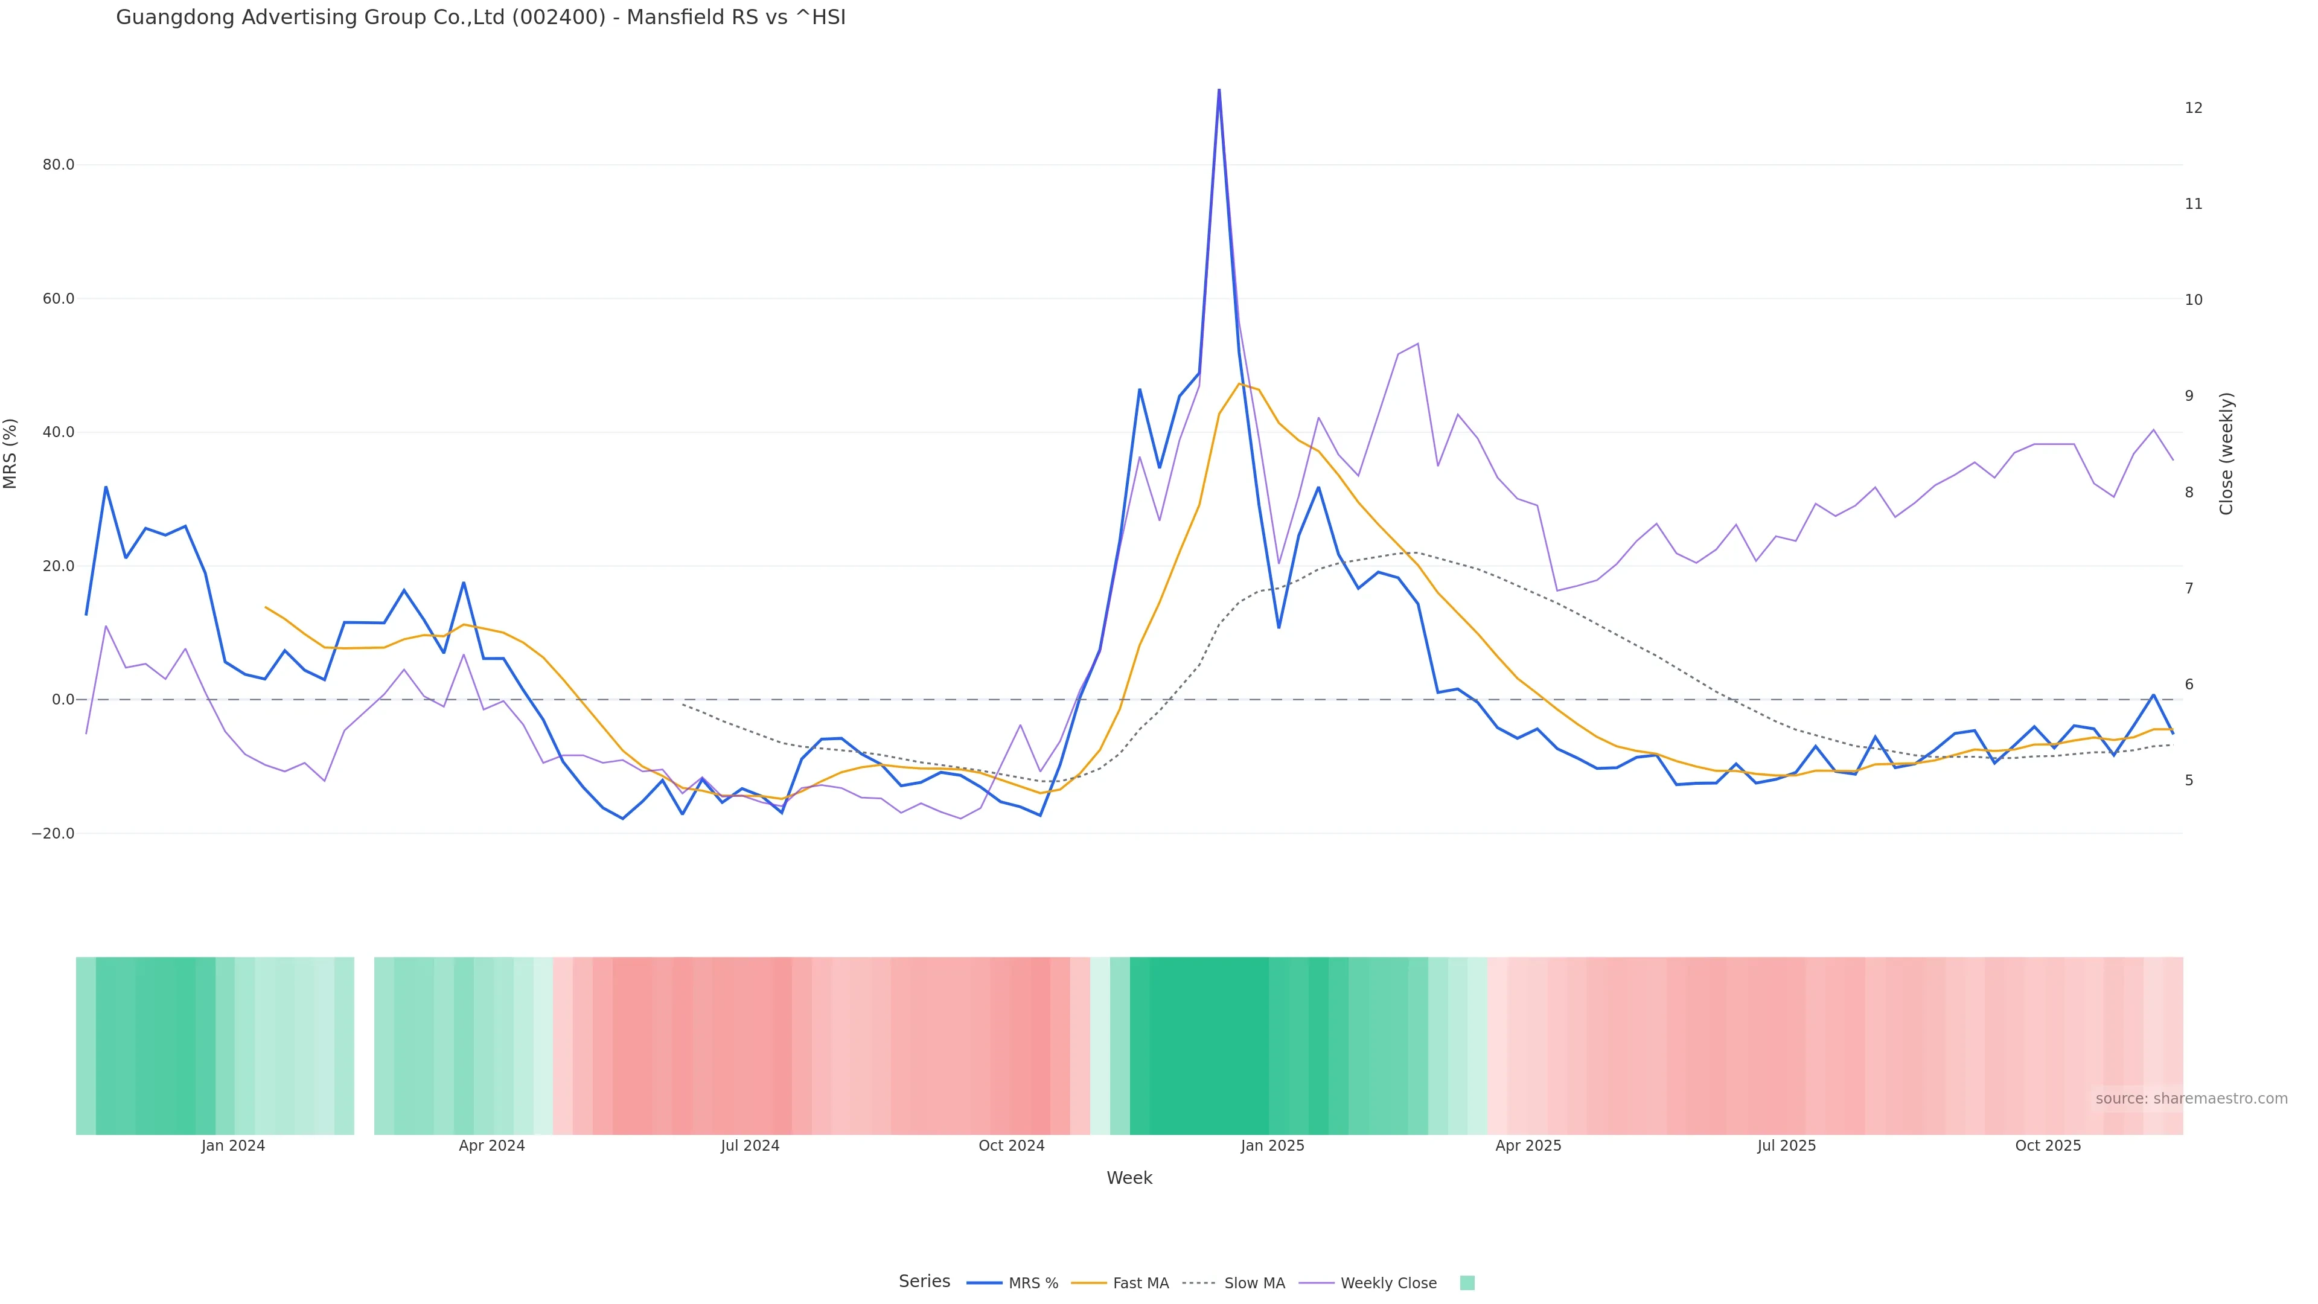Click the "MRS (%)" axis title
Viewport: 2318px width, 1304px height.
tap(11, 453)
